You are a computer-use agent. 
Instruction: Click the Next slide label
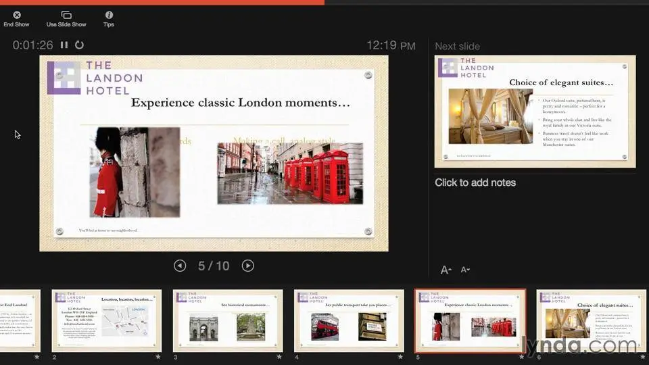(x=458, y=47)
